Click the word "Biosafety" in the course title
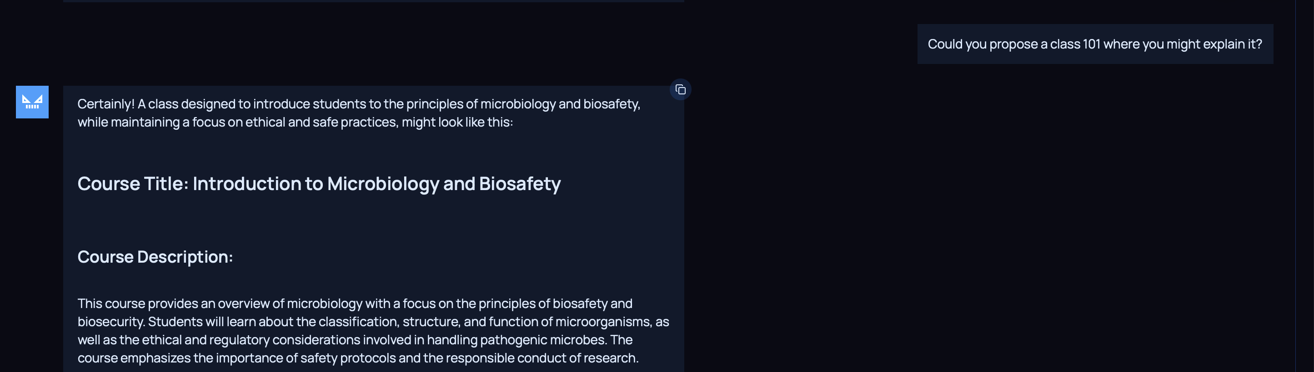Viewport: 1314px width, 372px height. click(x=519, y=184)
